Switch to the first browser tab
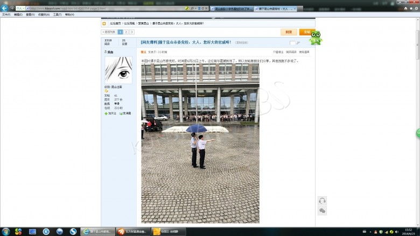Screen dimensions: 420x236 (x=232, y=9)
